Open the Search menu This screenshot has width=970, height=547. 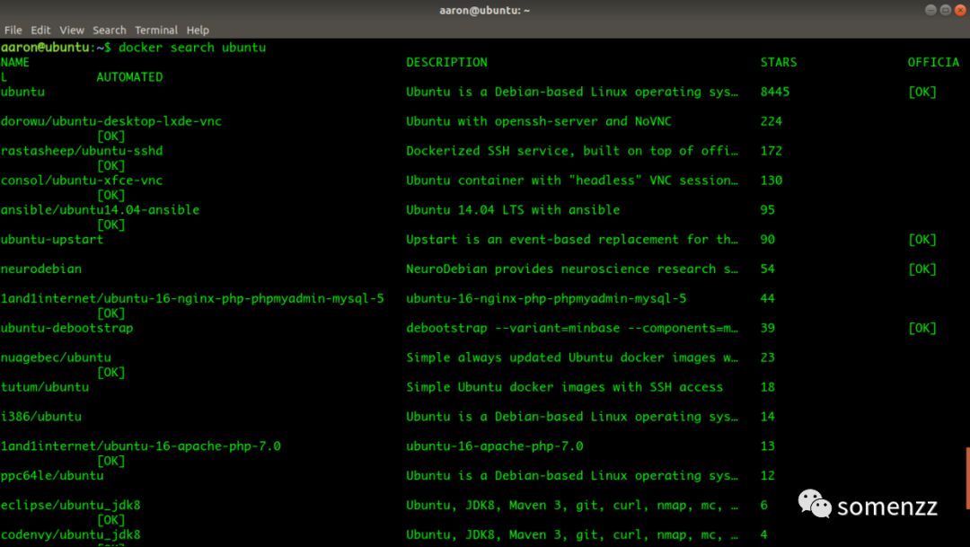(x=109, y=30)
